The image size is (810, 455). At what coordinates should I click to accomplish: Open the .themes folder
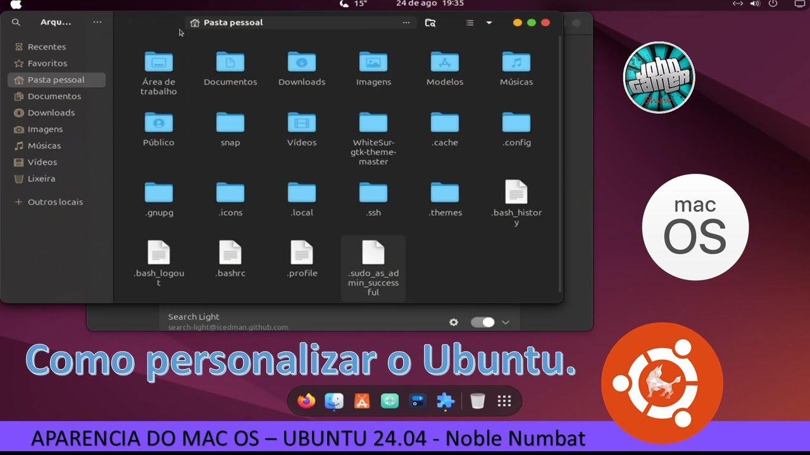[445, 199]
